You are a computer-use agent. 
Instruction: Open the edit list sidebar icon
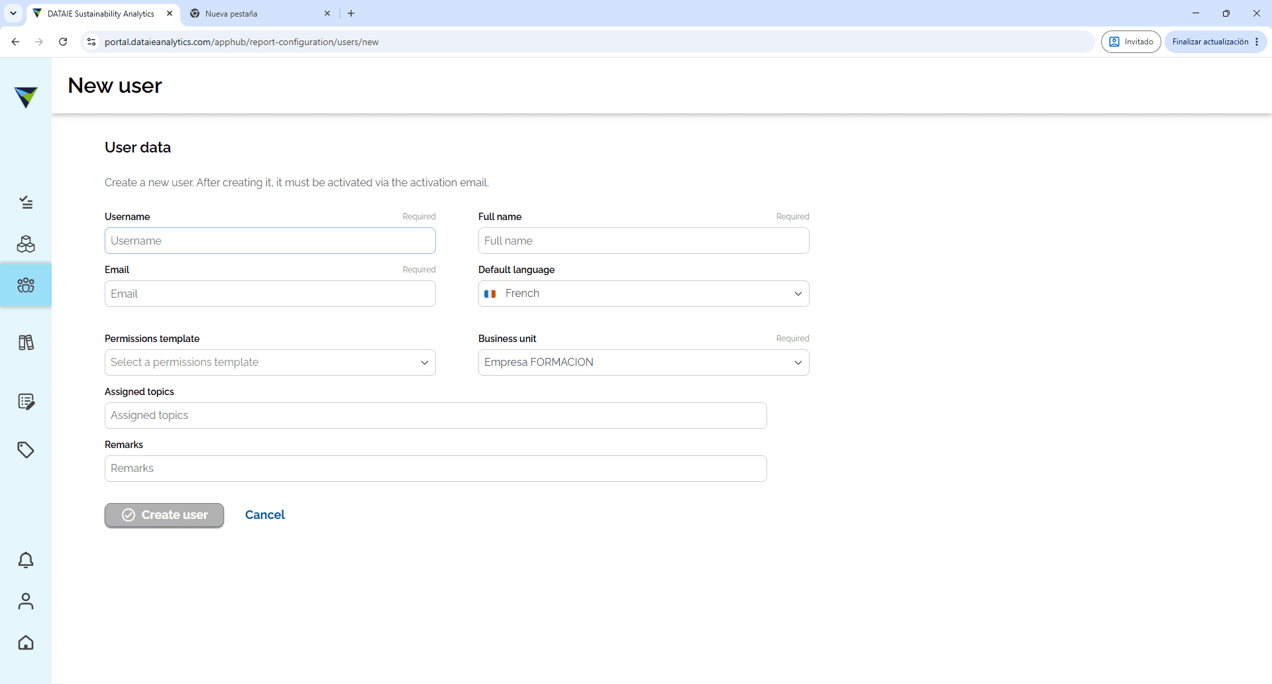(x=26, y=402)
